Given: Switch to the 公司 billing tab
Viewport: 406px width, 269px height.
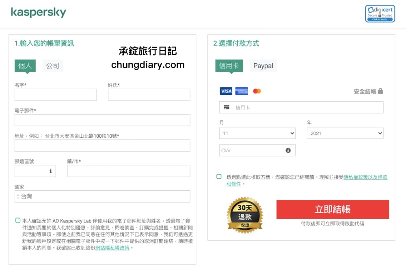Looking at the screenshot, I should pyautogui.click(x=53, y=66).
